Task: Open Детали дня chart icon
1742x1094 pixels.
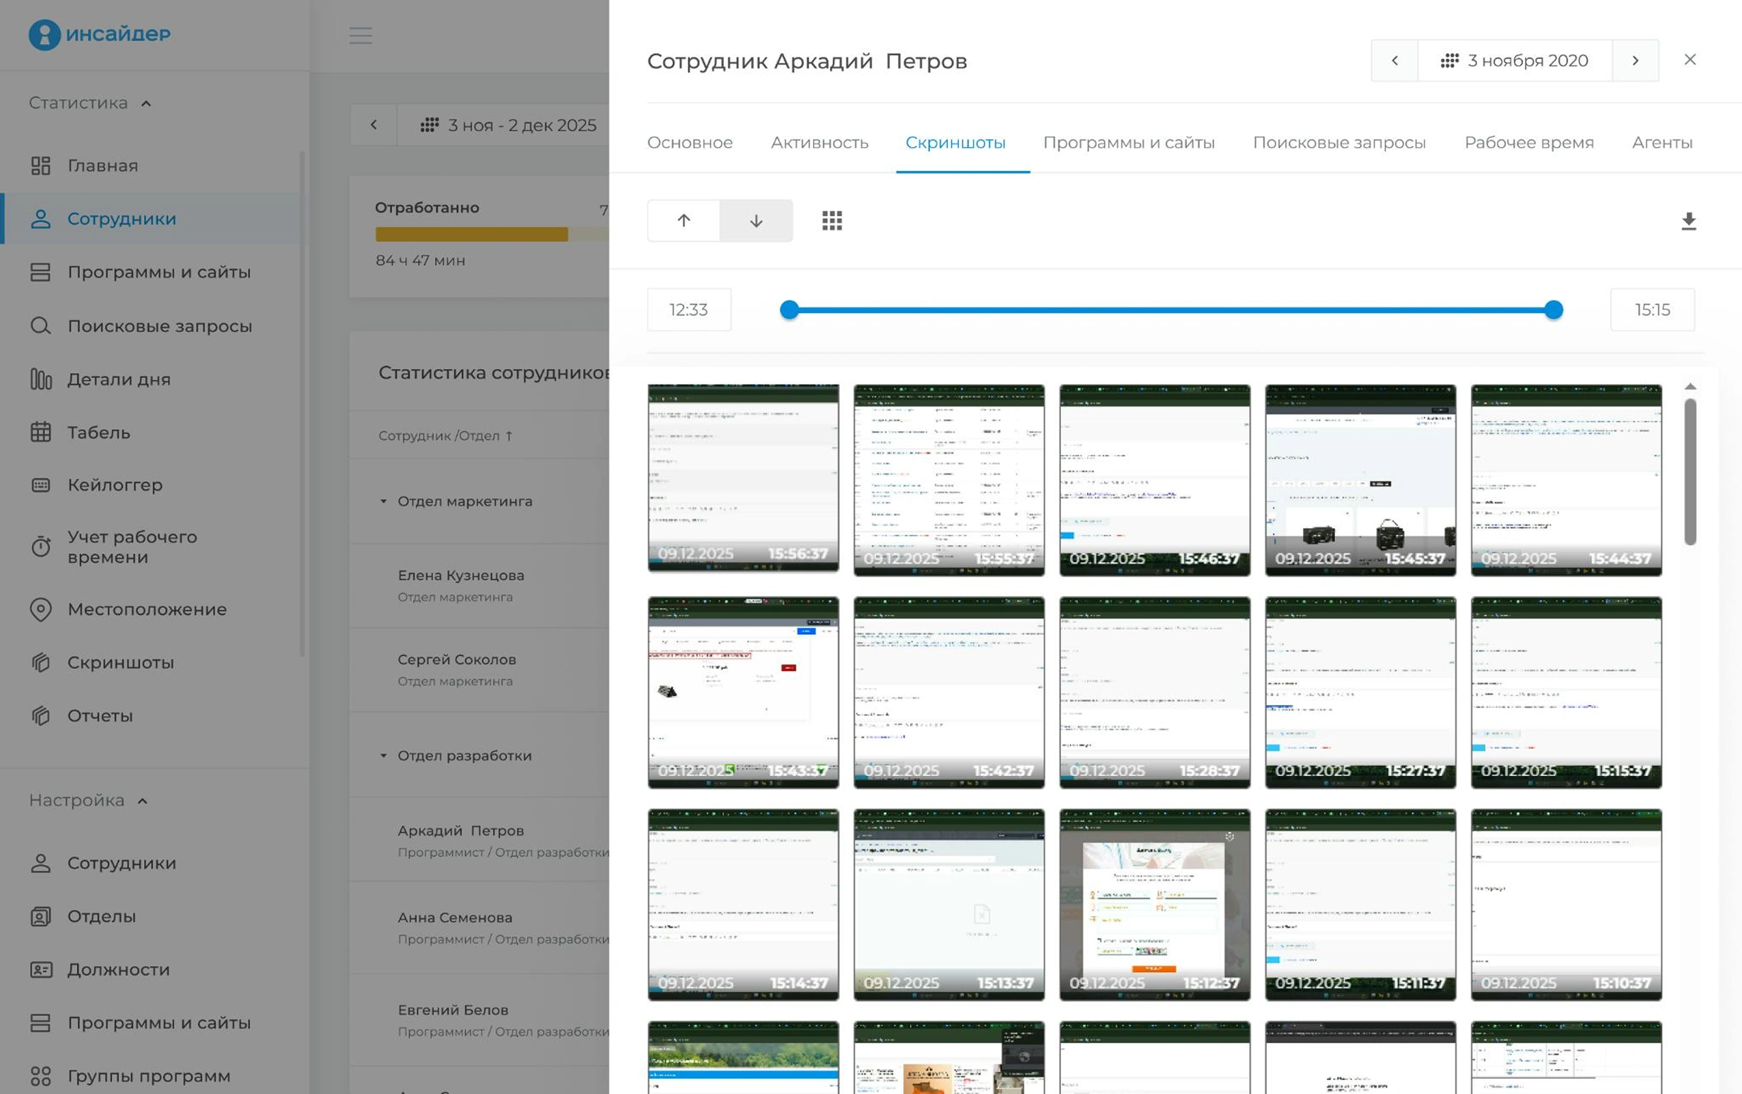Action: [41, 379]
